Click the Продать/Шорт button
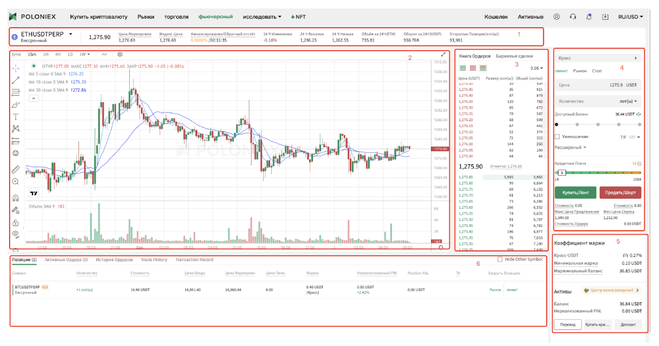 [621, 193]
